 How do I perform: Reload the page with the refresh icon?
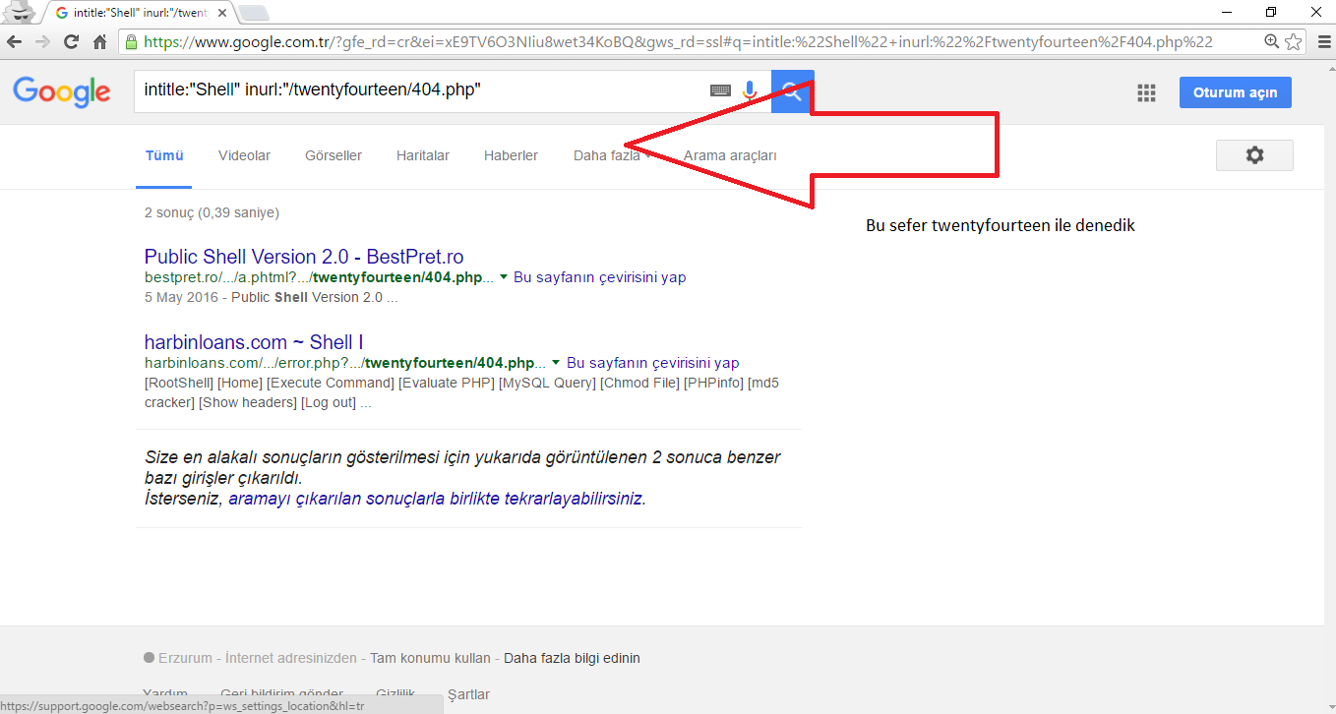71,42
